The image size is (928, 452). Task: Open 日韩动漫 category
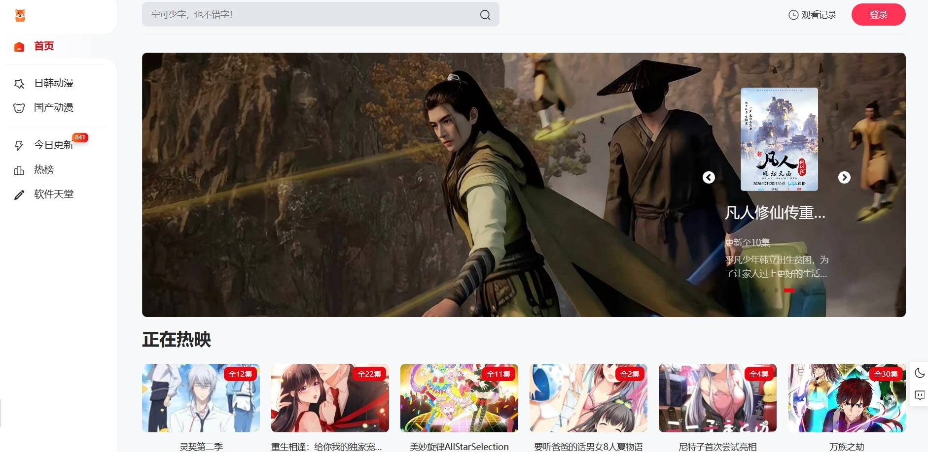point(53,83)
